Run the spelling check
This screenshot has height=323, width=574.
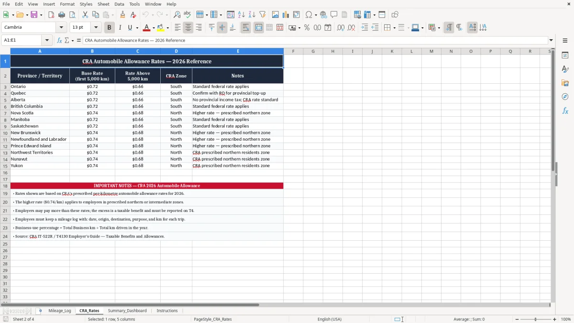point(187,15)
